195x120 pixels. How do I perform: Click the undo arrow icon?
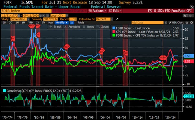[x=185, y=16]
